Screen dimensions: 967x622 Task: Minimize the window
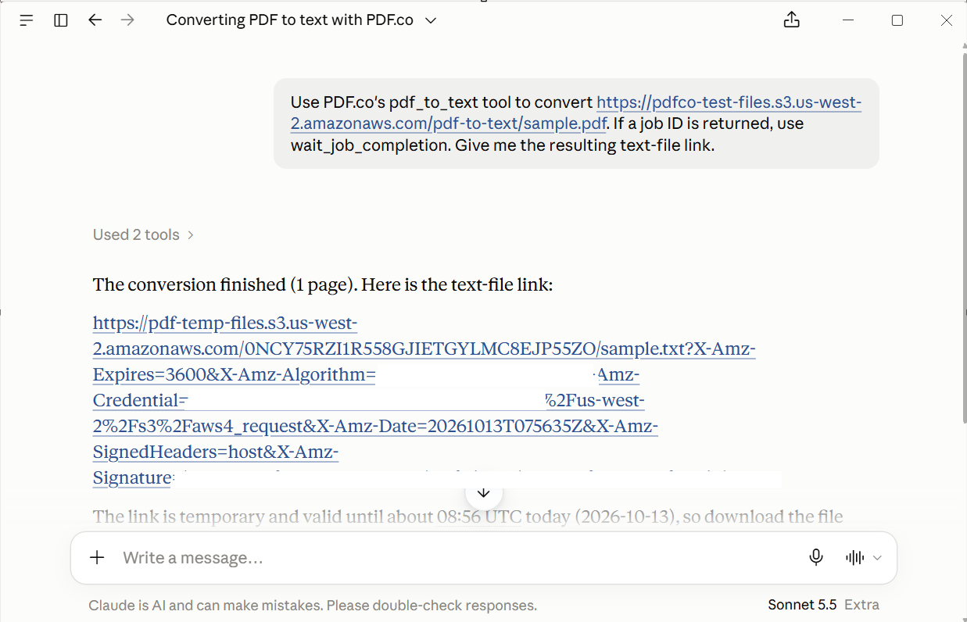tap(848, 21)
